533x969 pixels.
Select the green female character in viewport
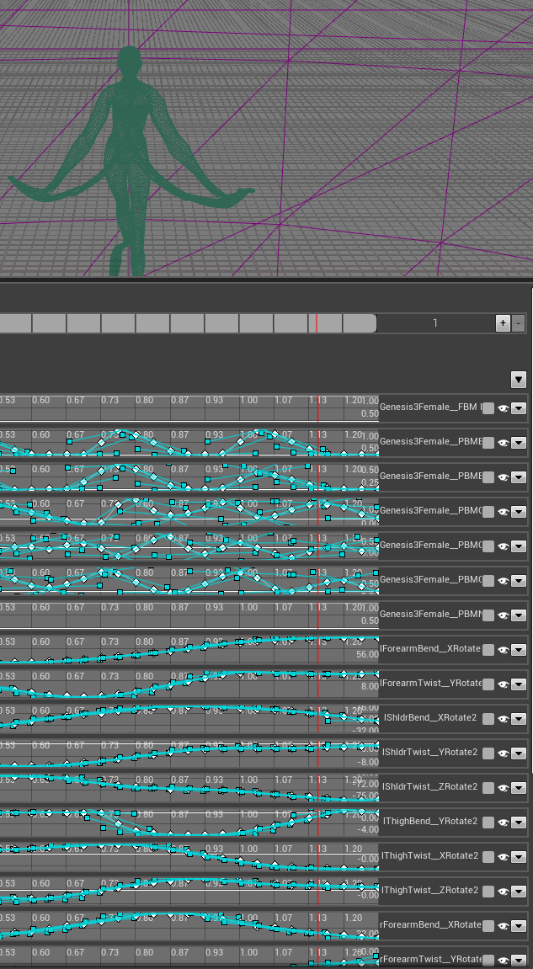[x=129, y=161]
